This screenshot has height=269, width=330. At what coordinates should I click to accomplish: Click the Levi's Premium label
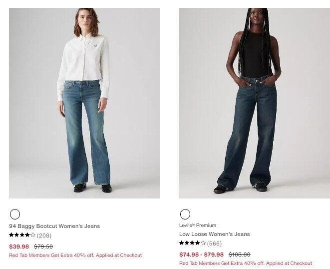click(x=198, y=225)
